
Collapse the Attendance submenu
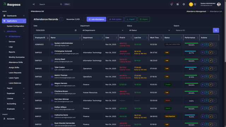14,31
